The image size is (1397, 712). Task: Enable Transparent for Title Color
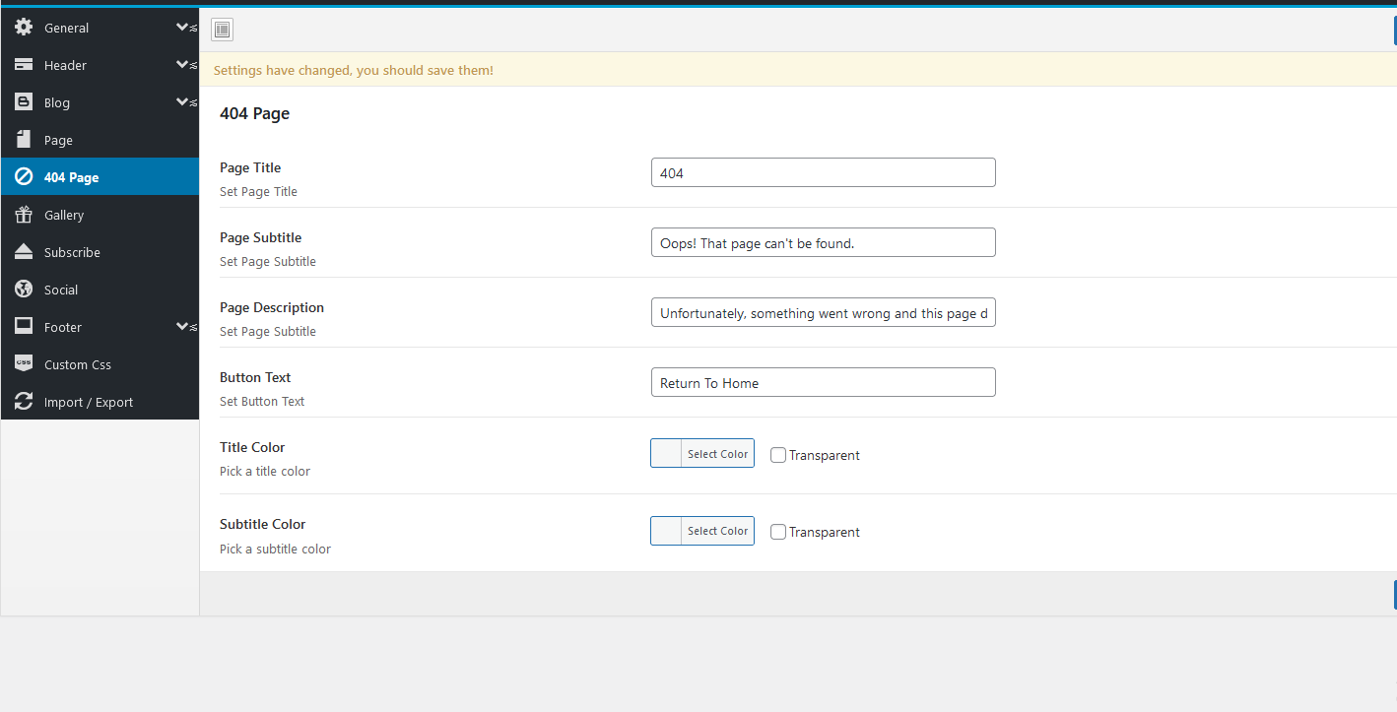778,455
